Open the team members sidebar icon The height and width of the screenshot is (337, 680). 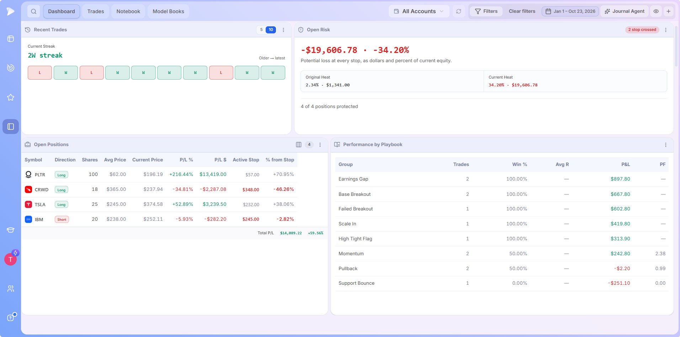click(11, 289)
